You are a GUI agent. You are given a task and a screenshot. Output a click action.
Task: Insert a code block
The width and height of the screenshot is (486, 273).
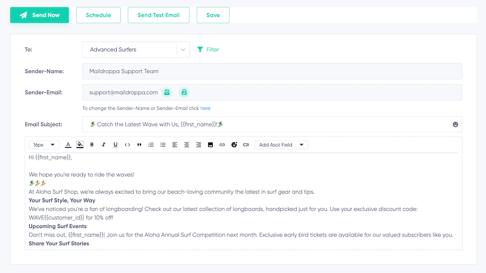pyautogui.click(x=127, y=145)
